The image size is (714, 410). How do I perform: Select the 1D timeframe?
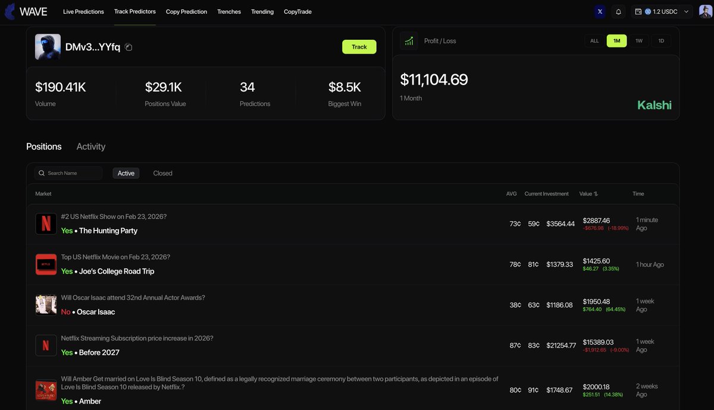pos(661,41)
